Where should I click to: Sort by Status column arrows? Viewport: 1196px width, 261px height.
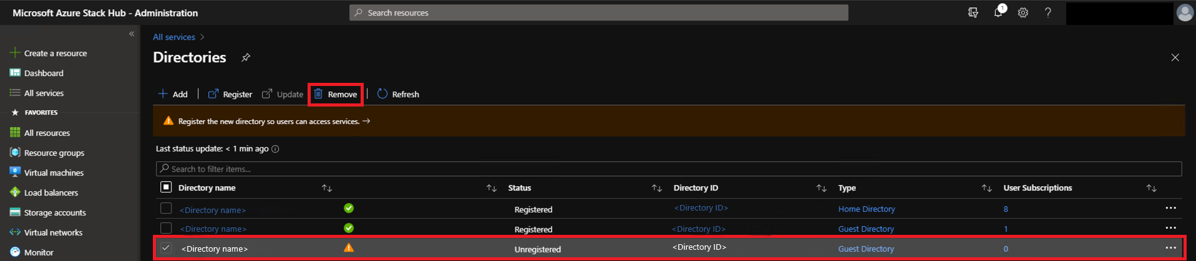tap(657, 188)
